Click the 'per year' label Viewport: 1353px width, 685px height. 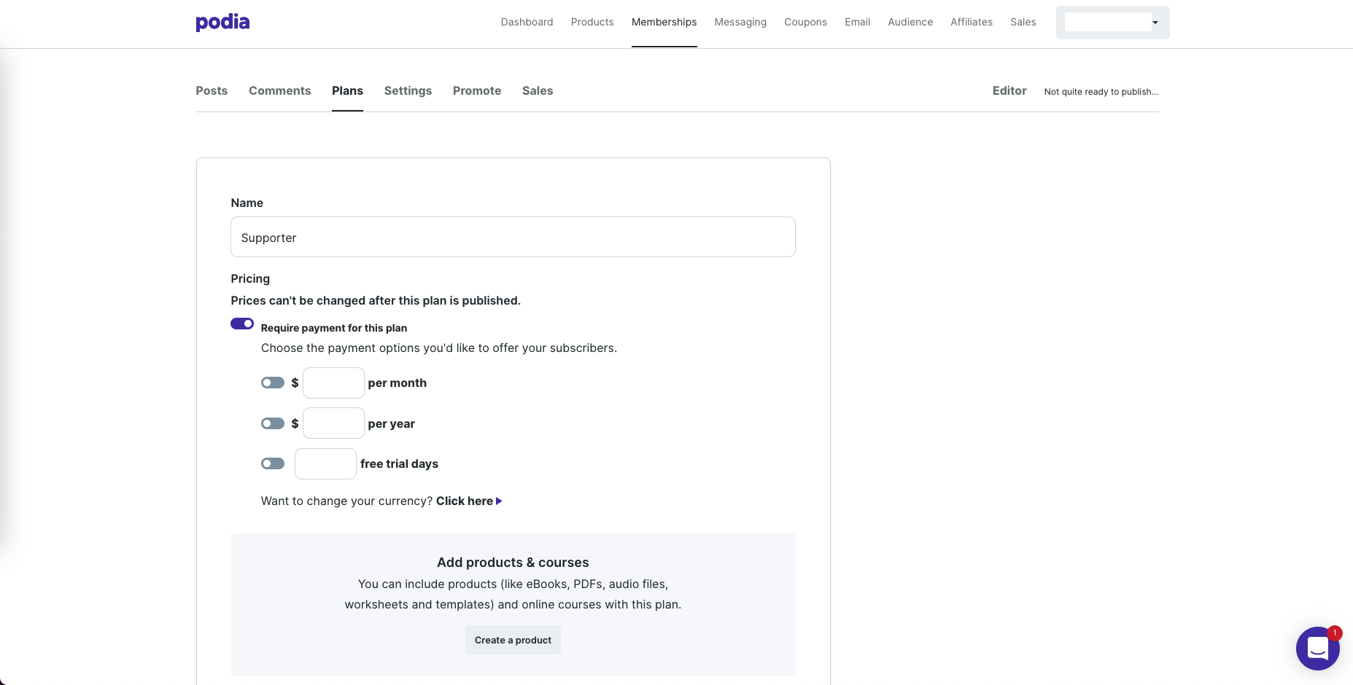click(x=392, y=424)
